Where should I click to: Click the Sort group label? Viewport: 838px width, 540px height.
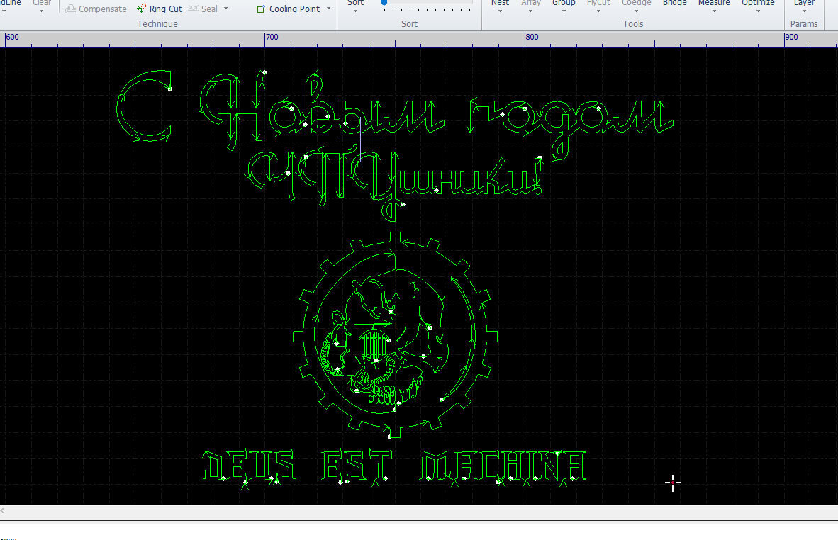[x=409, y=23]
